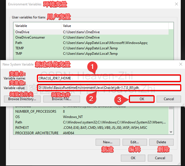Image resolution: width=185 pixels, height=166 pixels.
Task: Click scroll down arrow of system variables list
Action: [x=171, y=132]
